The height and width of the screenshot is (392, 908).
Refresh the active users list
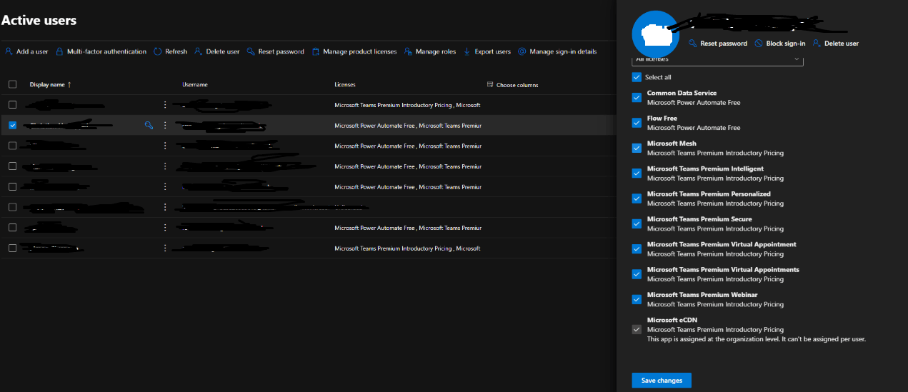pos(170,51)
